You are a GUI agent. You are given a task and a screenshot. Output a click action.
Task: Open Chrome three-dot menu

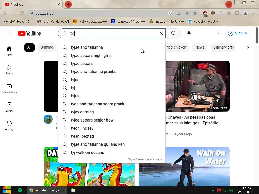pyautogui.click(x=253, y=13)
